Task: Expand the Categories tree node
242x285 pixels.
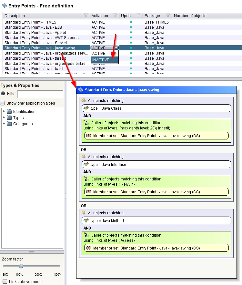Action: tap(4, 124)
